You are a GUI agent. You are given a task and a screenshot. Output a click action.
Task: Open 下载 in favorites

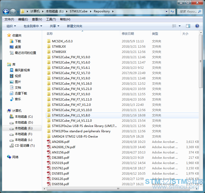18,41
